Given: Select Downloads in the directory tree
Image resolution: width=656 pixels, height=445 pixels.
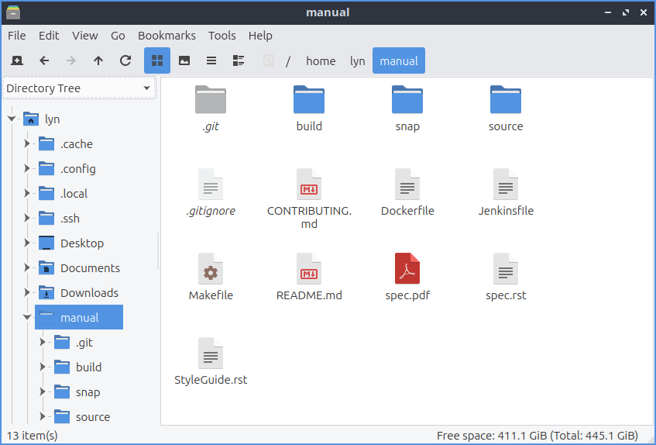Looking at the screenshot, I should 89,293.
